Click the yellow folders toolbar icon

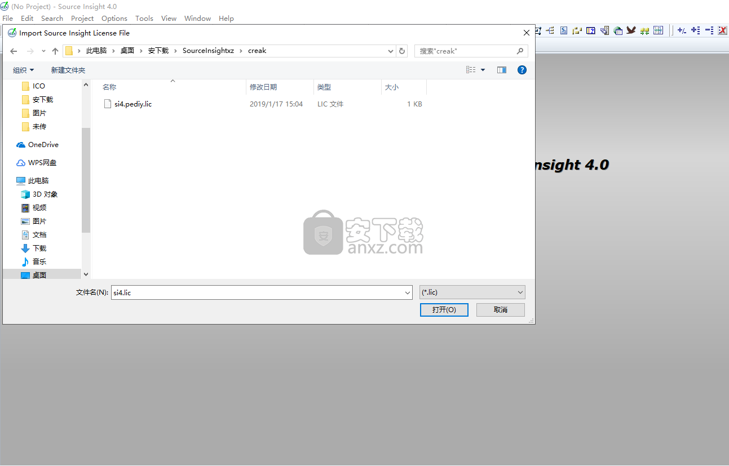tap(577, 30)
